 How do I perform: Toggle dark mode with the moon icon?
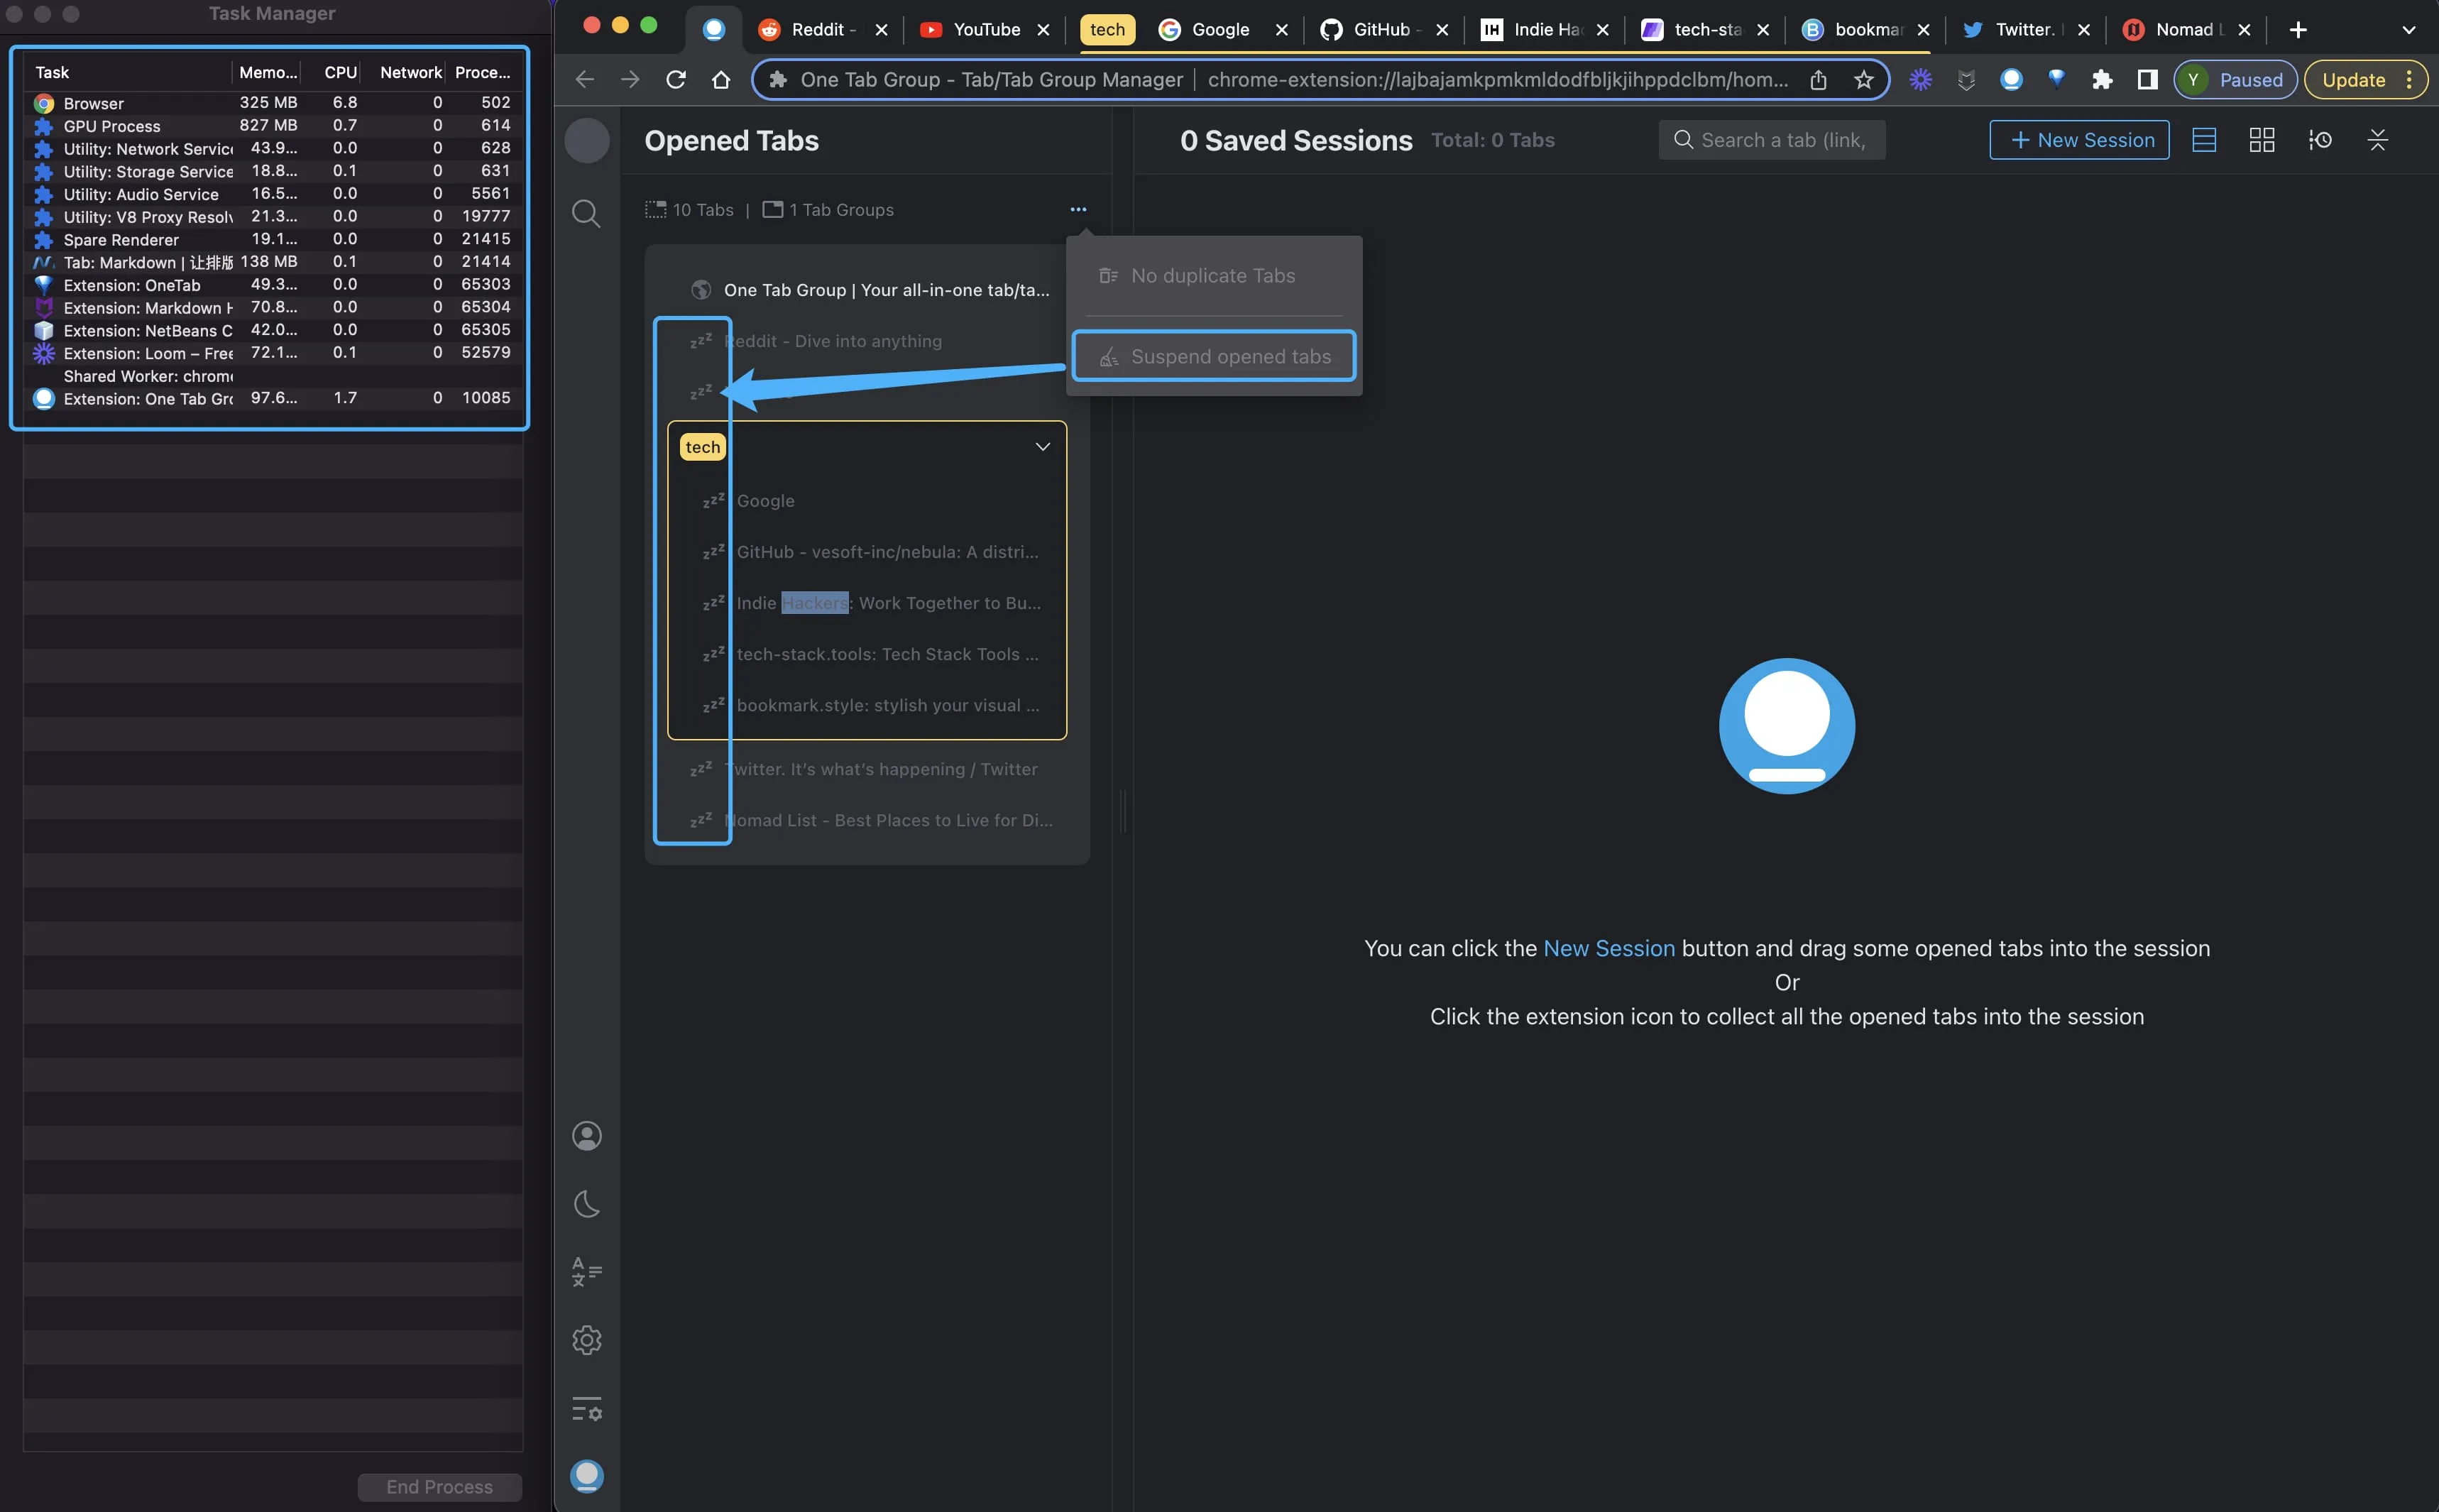click(x=587, y=1204)
